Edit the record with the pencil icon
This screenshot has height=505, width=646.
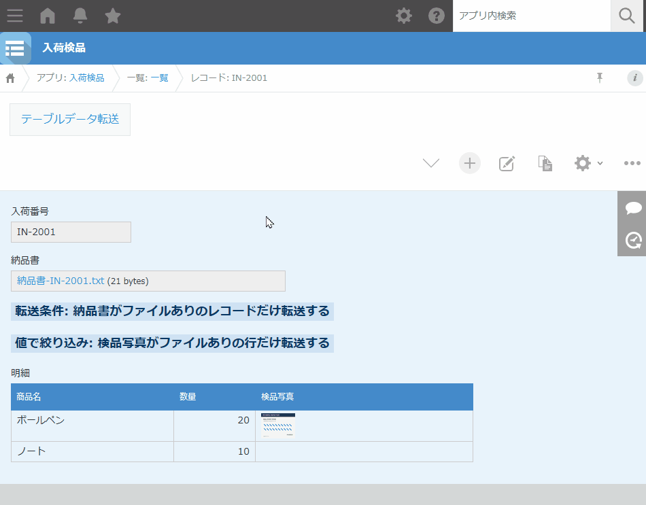507,164
